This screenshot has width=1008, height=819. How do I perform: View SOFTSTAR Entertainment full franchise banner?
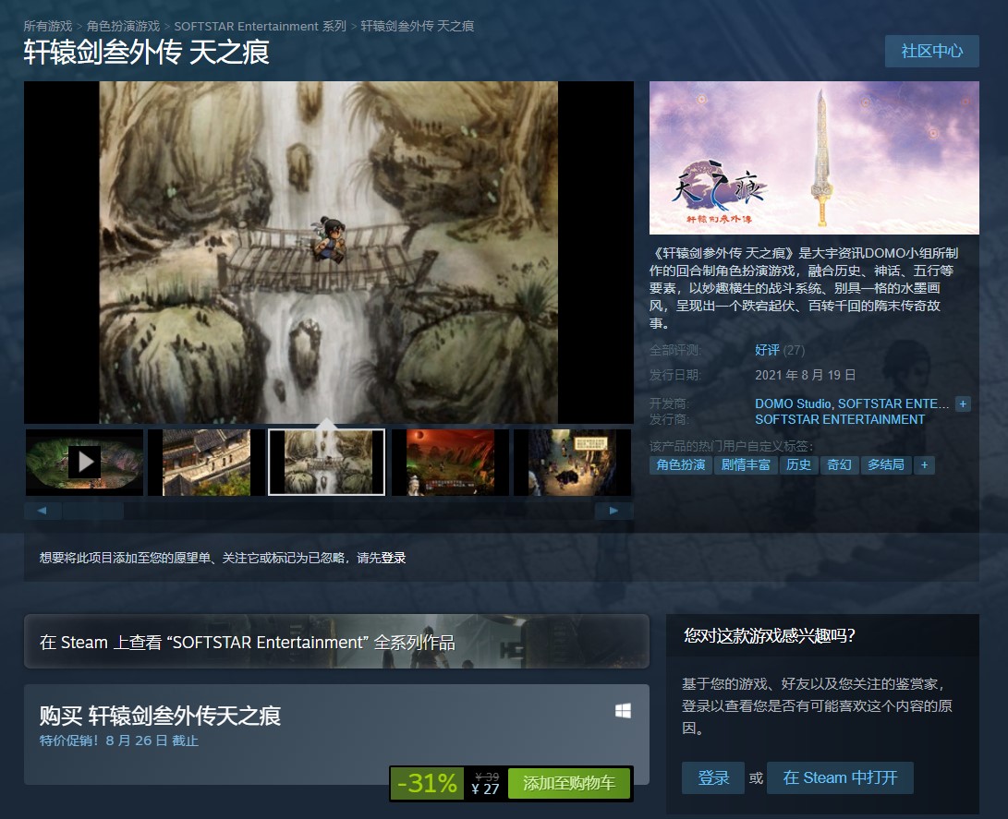point(336,642)
